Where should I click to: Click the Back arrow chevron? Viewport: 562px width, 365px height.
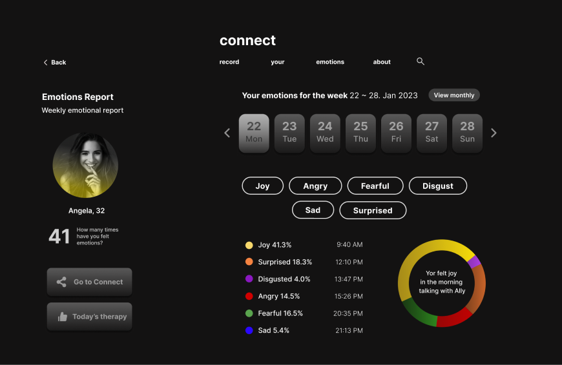point(46,63)
